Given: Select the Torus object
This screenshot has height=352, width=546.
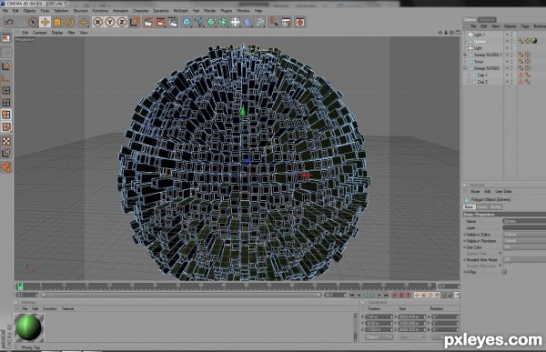Looking at the screenshot, I should [x=479, y=62].
